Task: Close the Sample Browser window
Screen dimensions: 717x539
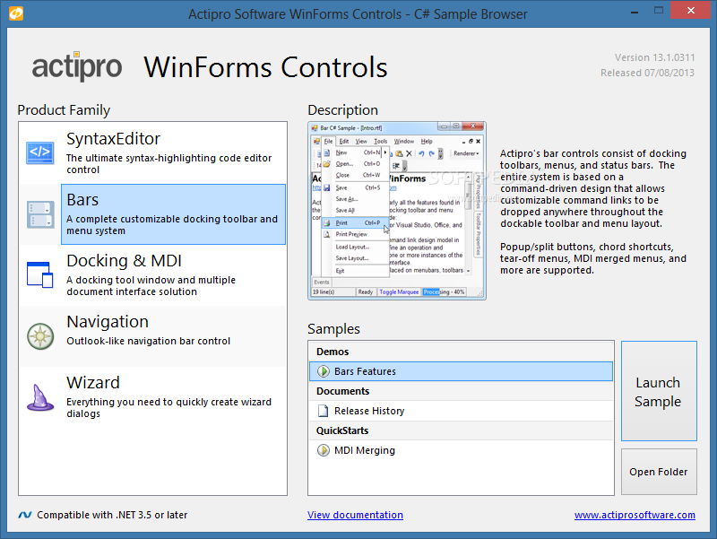Action: 690,10
